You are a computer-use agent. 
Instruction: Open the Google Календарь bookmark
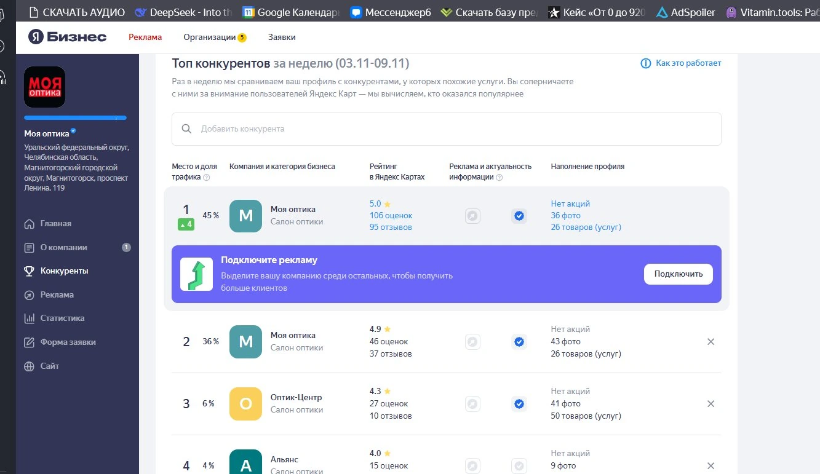click(x=291, y=12)
